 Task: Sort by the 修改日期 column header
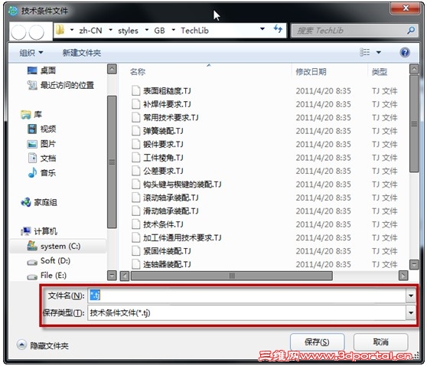(x=311, y=72)
